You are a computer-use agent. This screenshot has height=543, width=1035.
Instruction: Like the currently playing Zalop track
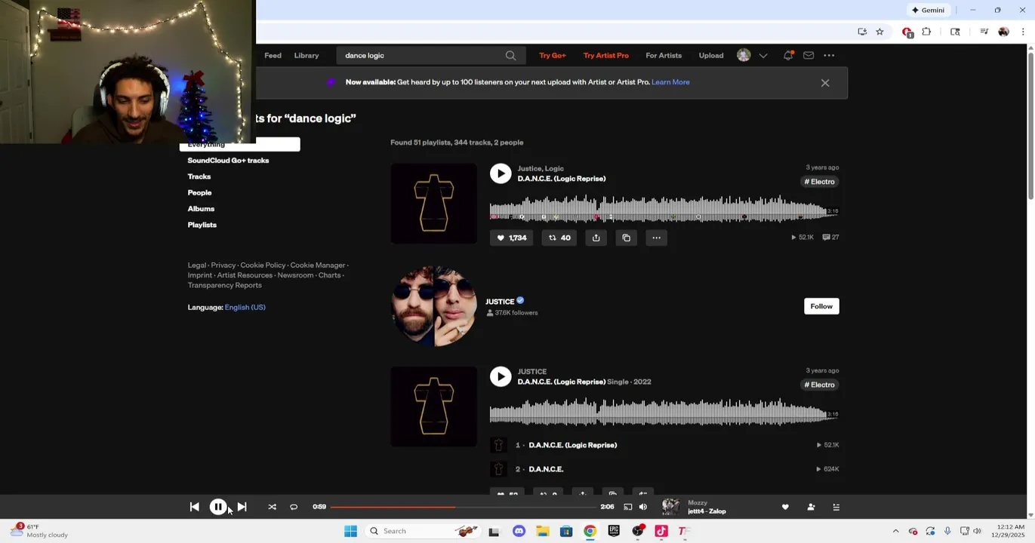[x=785, y=508]
